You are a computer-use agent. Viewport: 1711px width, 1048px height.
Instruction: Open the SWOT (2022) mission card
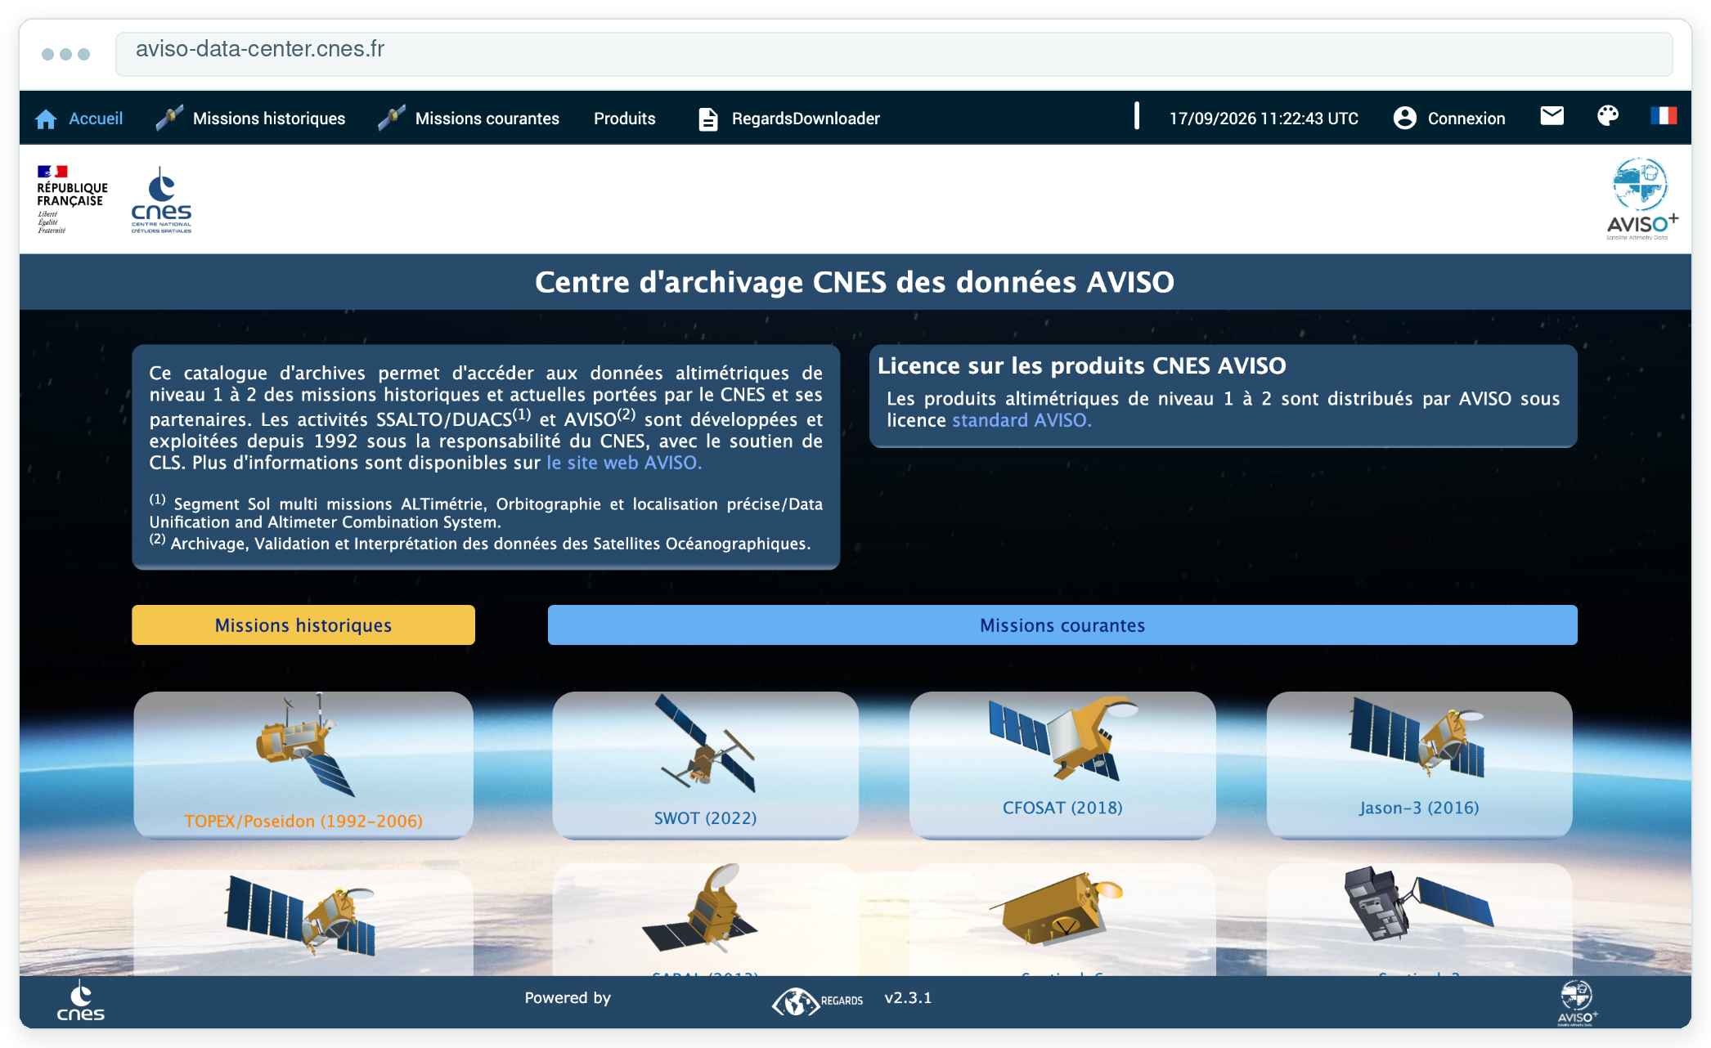(705, 765)
